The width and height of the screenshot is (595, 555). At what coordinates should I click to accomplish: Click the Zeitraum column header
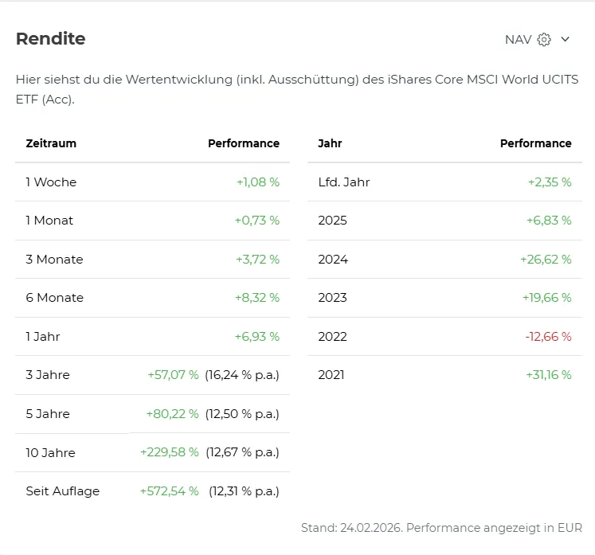click(51, 143)
